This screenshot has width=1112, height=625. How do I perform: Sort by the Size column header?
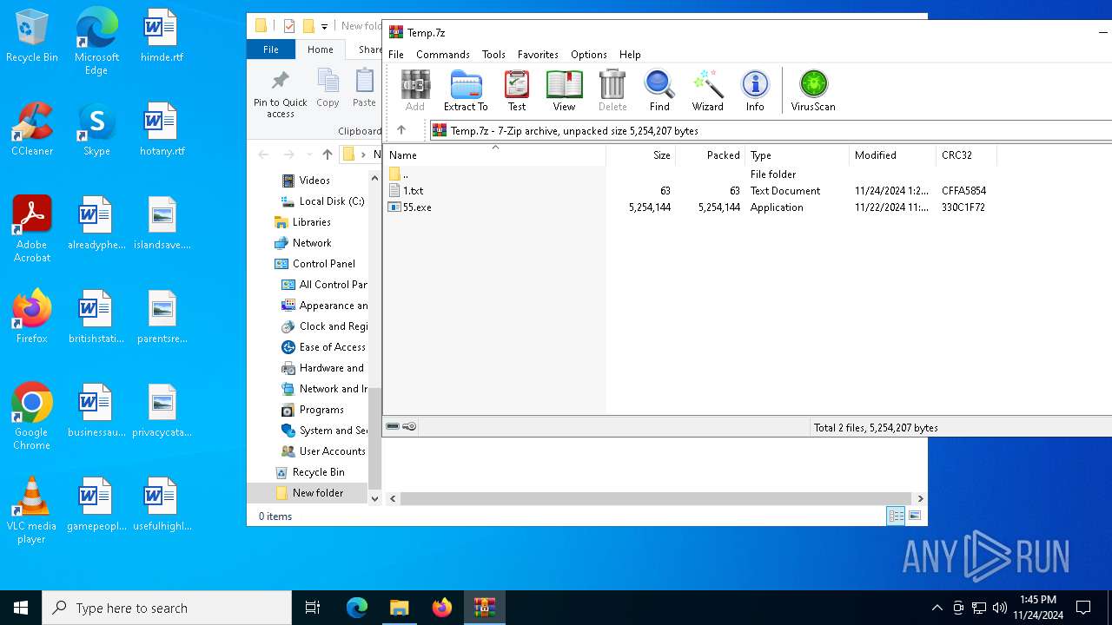[x=640, y=155]
